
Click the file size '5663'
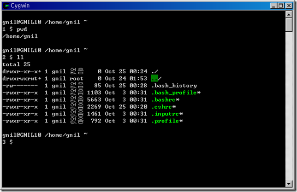(94, 100)
